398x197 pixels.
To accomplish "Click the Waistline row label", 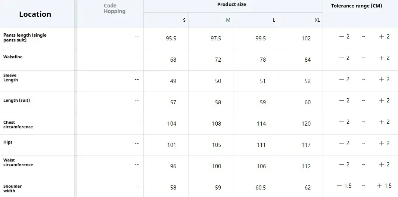I will tap(13, 57).
